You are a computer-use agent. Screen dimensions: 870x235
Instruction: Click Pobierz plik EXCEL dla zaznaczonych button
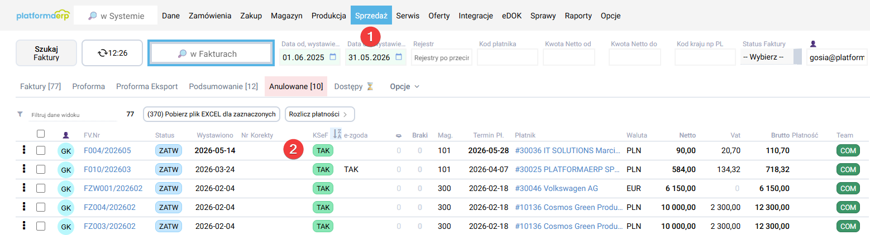click(x=212, y=114)
